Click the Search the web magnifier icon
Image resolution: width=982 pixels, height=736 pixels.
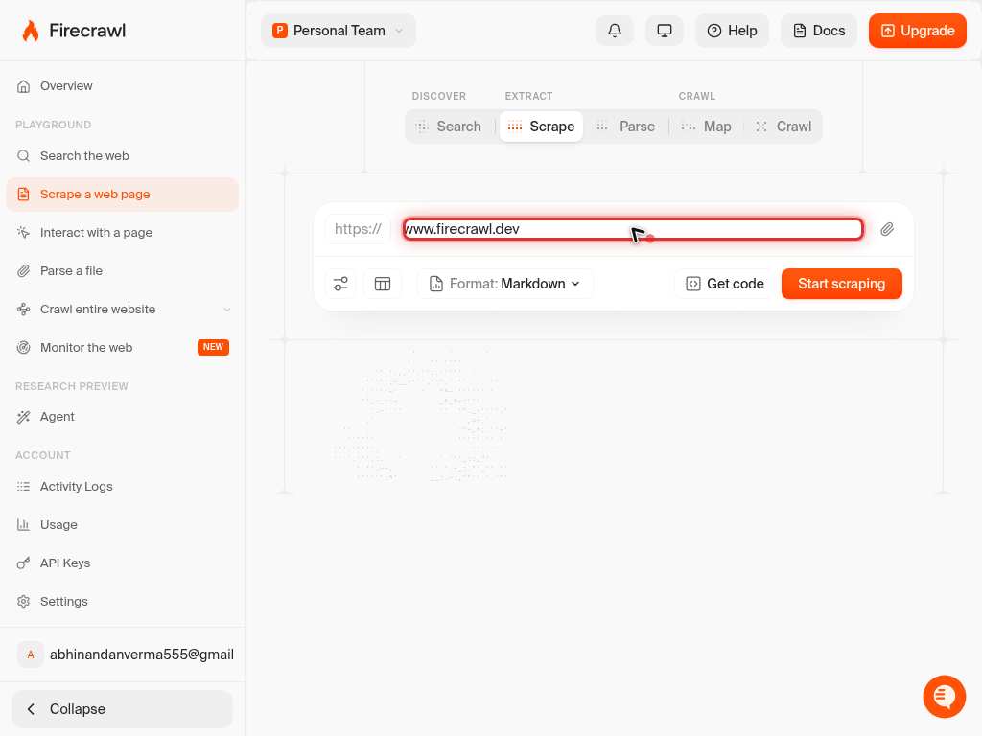point(23,156)
